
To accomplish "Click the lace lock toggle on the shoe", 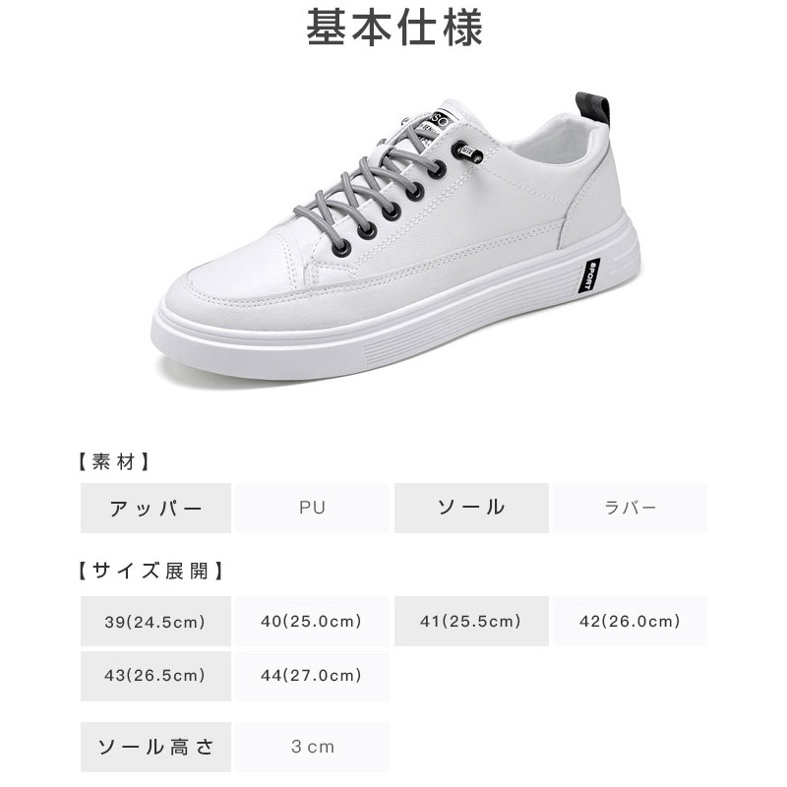I will (467, 152).
